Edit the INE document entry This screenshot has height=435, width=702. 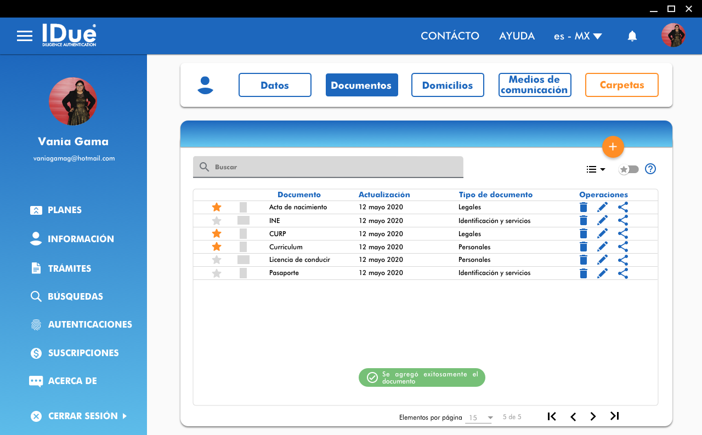[602, 220]
